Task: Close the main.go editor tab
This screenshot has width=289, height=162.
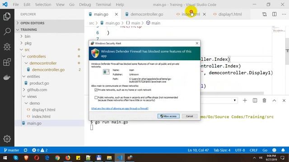Action: pos(117,14)
